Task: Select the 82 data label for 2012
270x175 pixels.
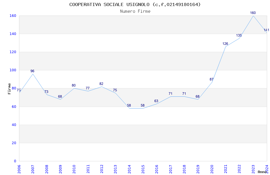Action: click(x=101, y=84)
